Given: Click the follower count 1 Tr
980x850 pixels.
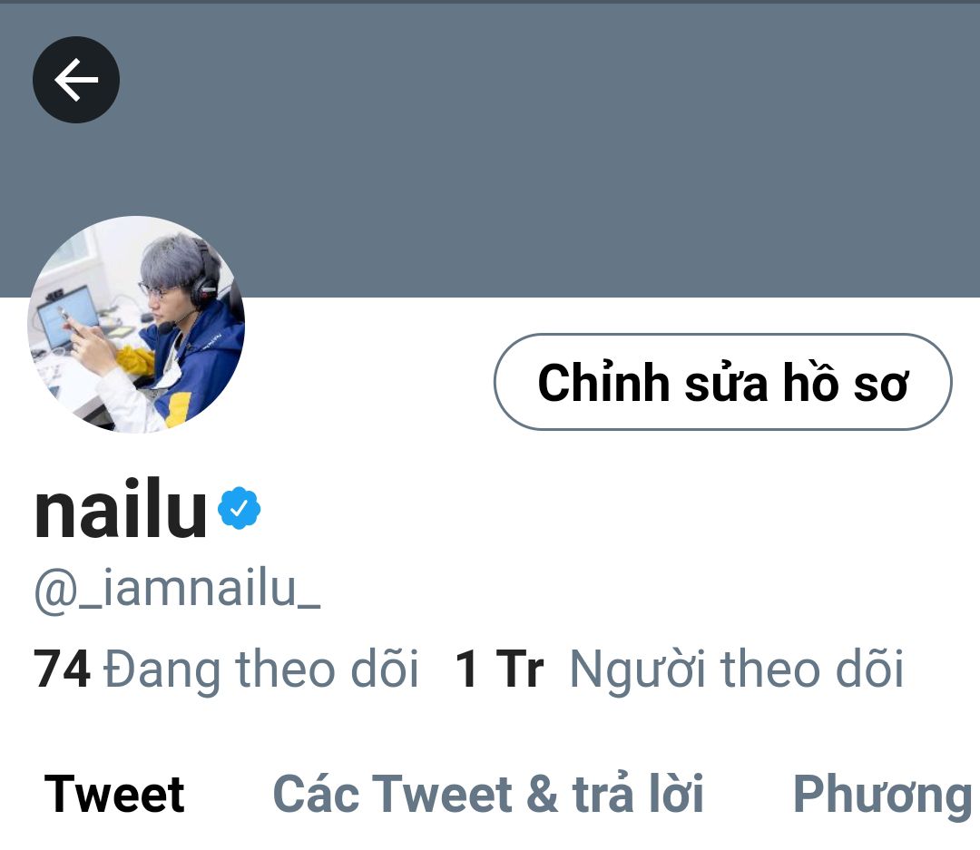Looking at the screenshot, I should pyautogui.click(x=499, y=669).
